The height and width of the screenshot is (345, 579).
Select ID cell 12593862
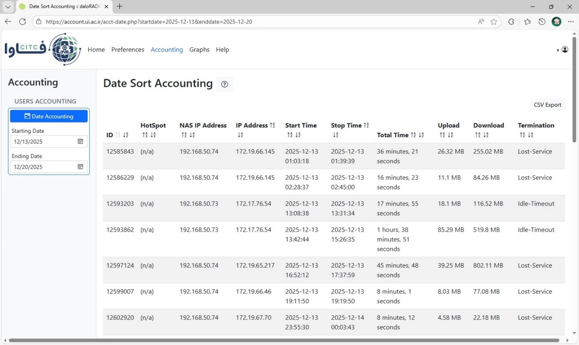[120, 229]
